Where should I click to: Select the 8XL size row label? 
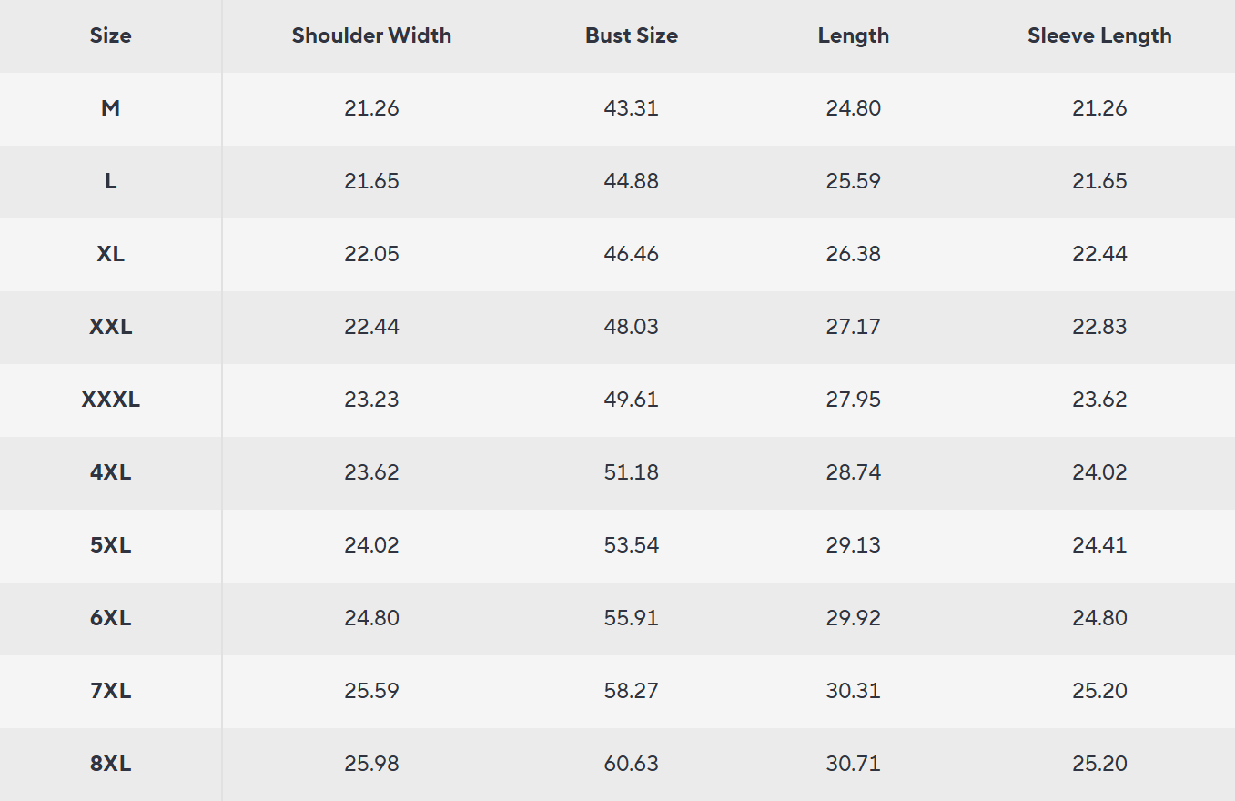pyautogui.click(x=110, y=764)
